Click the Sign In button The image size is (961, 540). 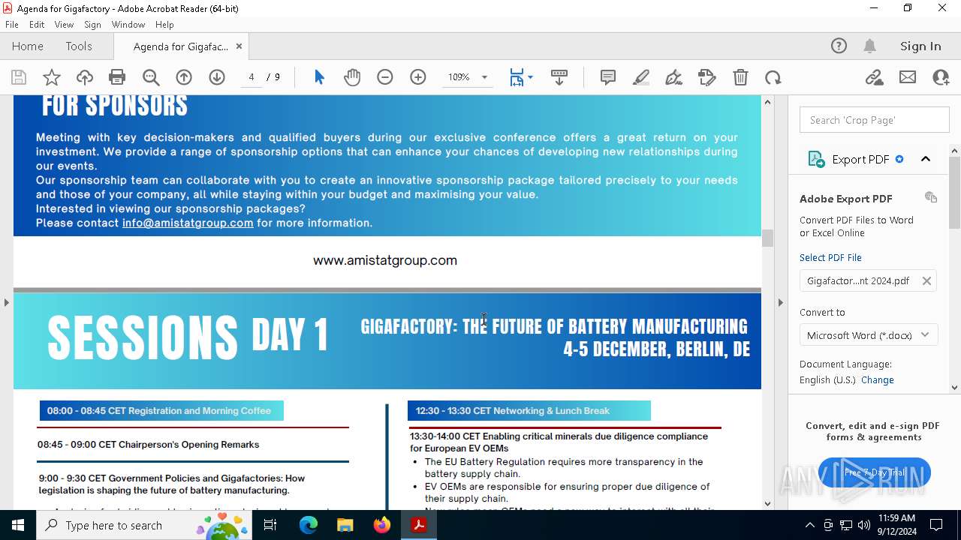[x=920, y=46]
